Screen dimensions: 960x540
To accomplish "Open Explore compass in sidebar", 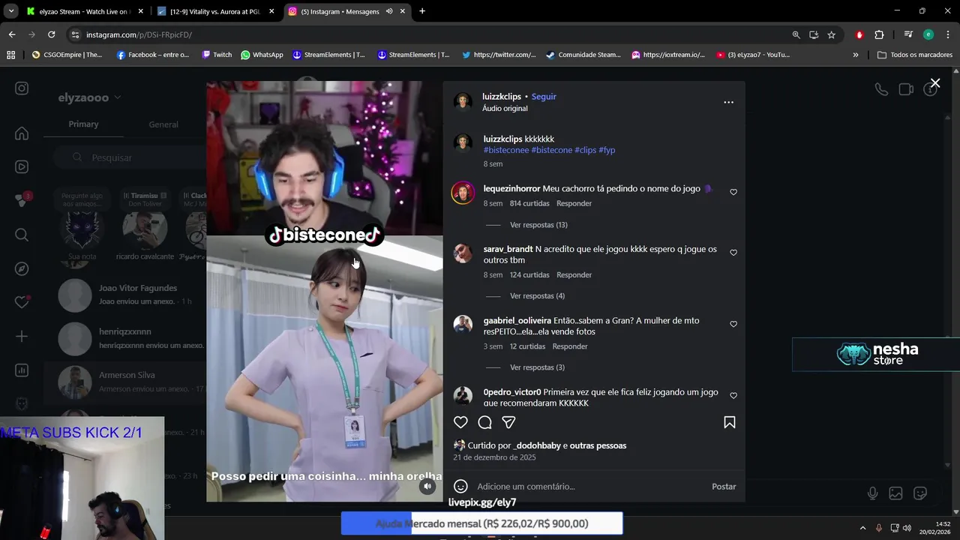I will 22,268.
